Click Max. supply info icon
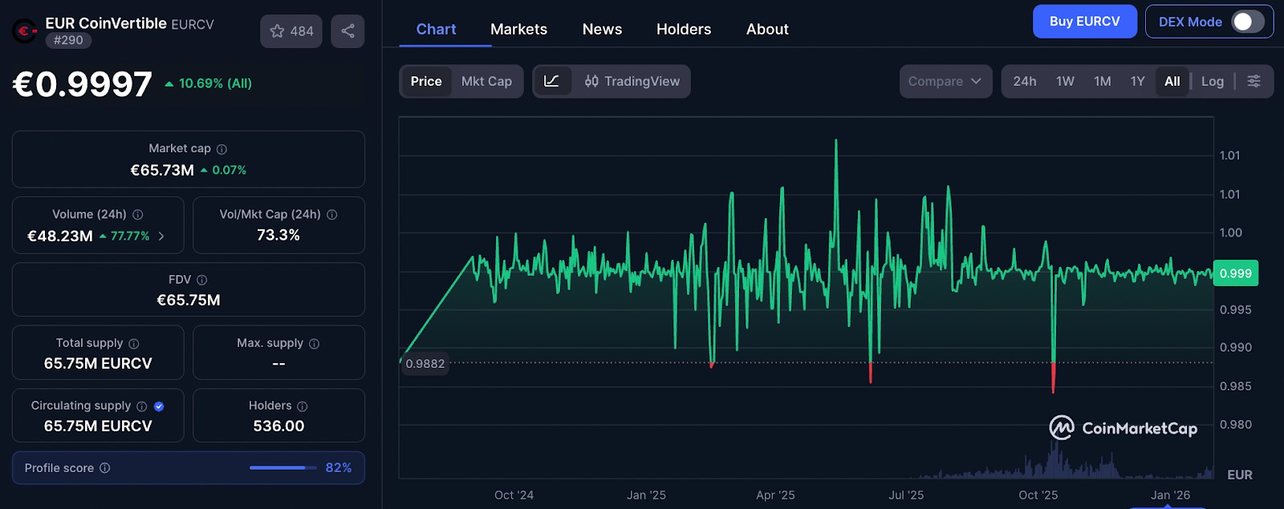Screen dimensions: 1284x509 (315, 343)
